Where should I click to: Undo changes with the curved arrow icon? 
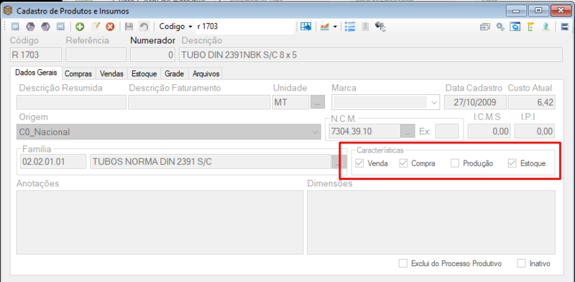[x=144, y=27]
